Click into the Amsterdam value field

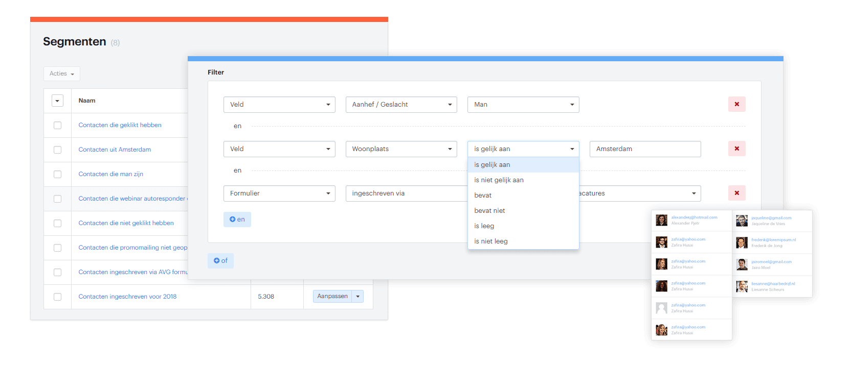coord(645,149)
